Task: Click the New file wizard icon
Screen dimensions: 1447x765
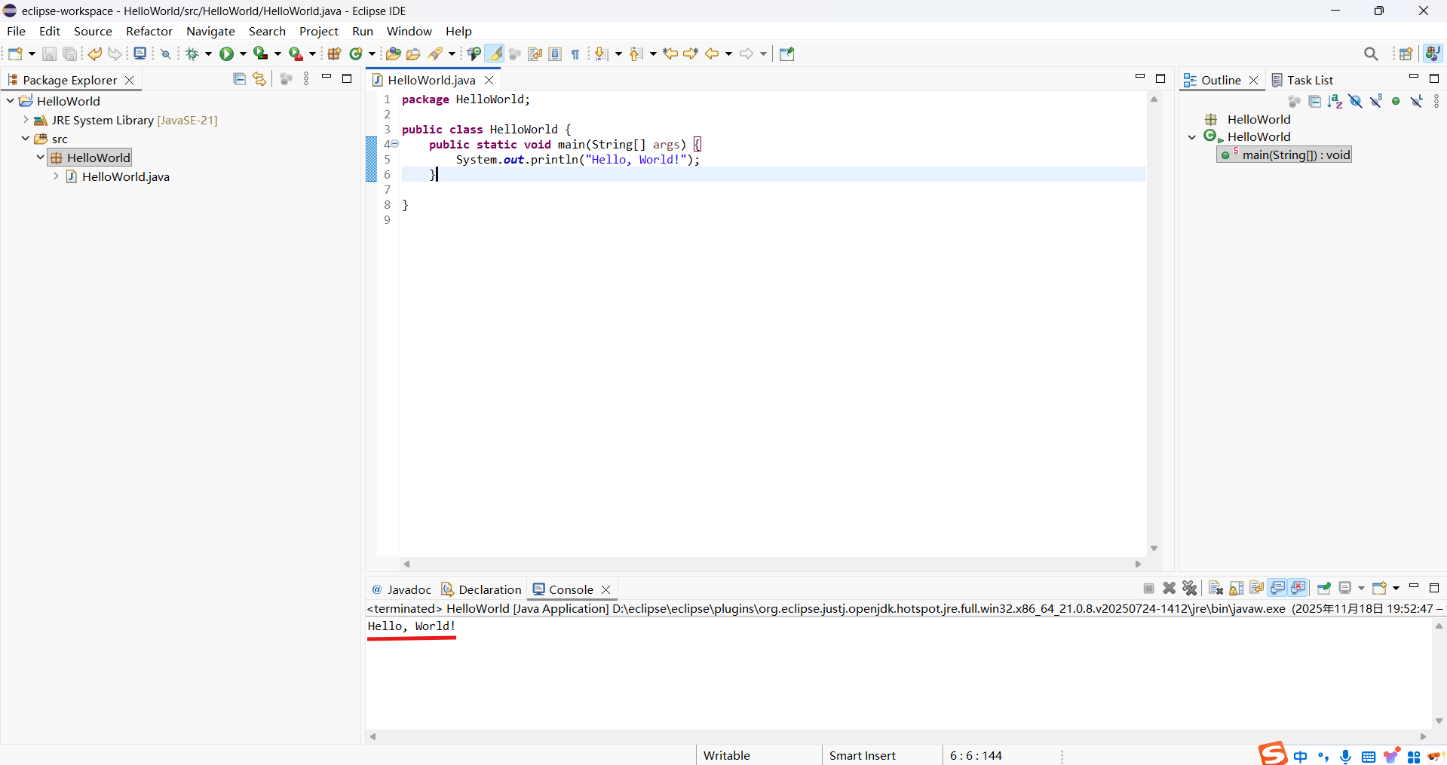Action: coord(15,54)
